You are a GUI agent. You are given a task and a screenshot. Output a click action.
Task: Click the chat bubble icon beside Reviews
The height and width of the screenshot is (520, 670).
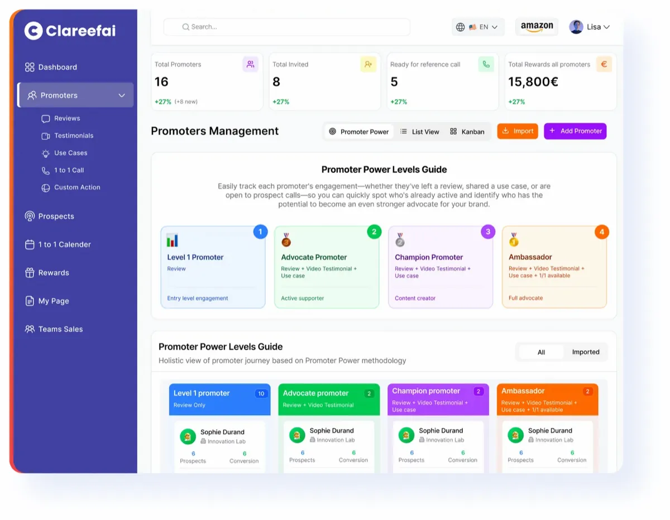[x=46, y=118]
